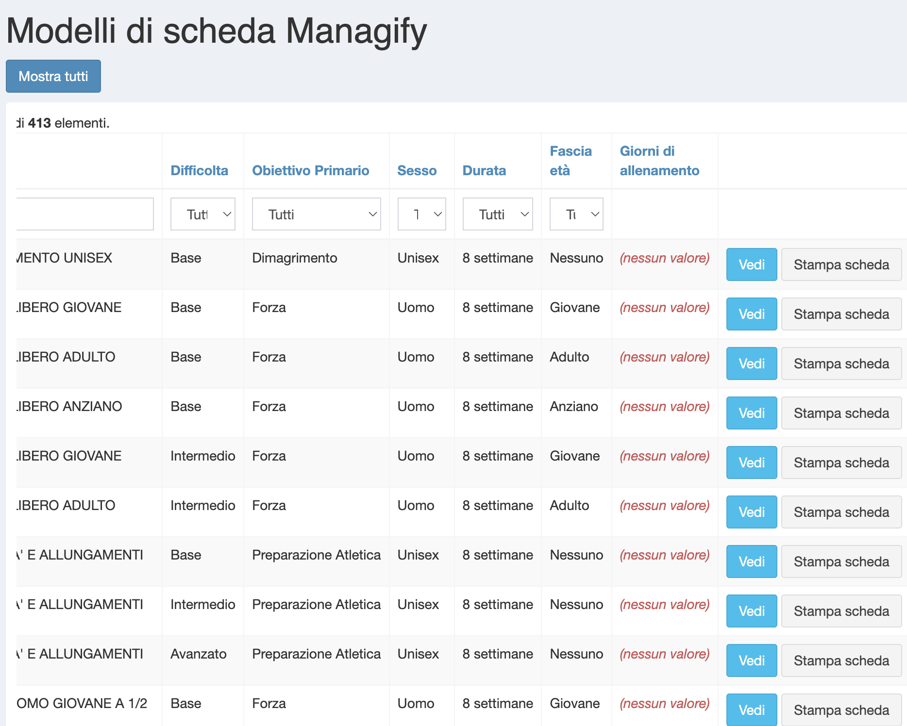907x726 pixels.
Task: Click Stampa scheda on the first row
Action: (841, 264)
